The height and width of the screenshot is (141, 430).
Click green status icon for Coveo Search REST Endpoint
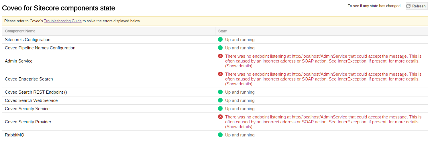(220, 92)
